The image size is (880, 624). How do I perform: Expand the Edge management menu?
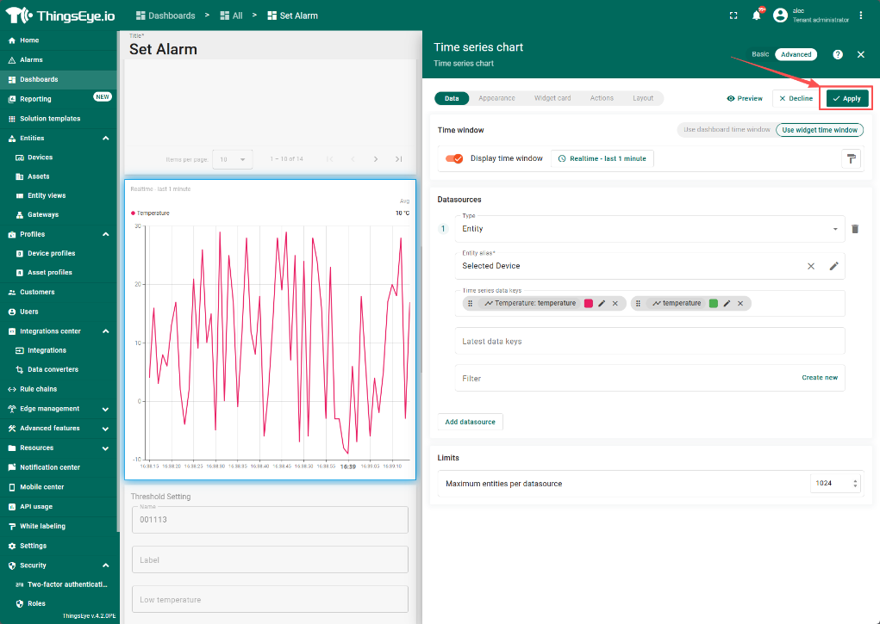[105, 409]
